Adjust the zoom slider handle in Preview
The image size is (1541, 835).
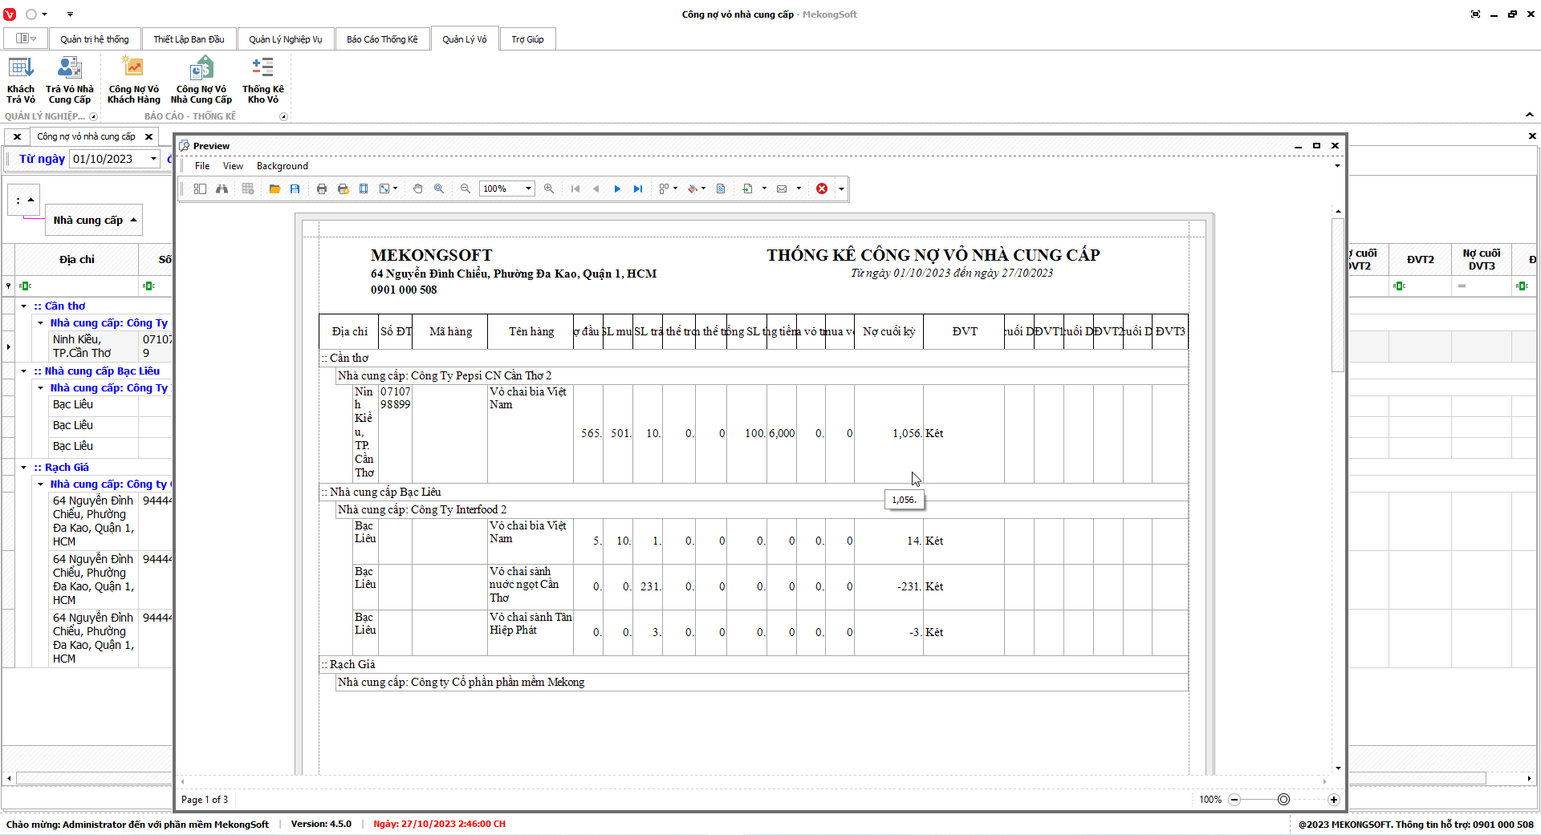click(1284, 800)
